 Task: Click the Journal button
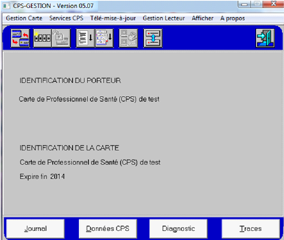(36, 229)
